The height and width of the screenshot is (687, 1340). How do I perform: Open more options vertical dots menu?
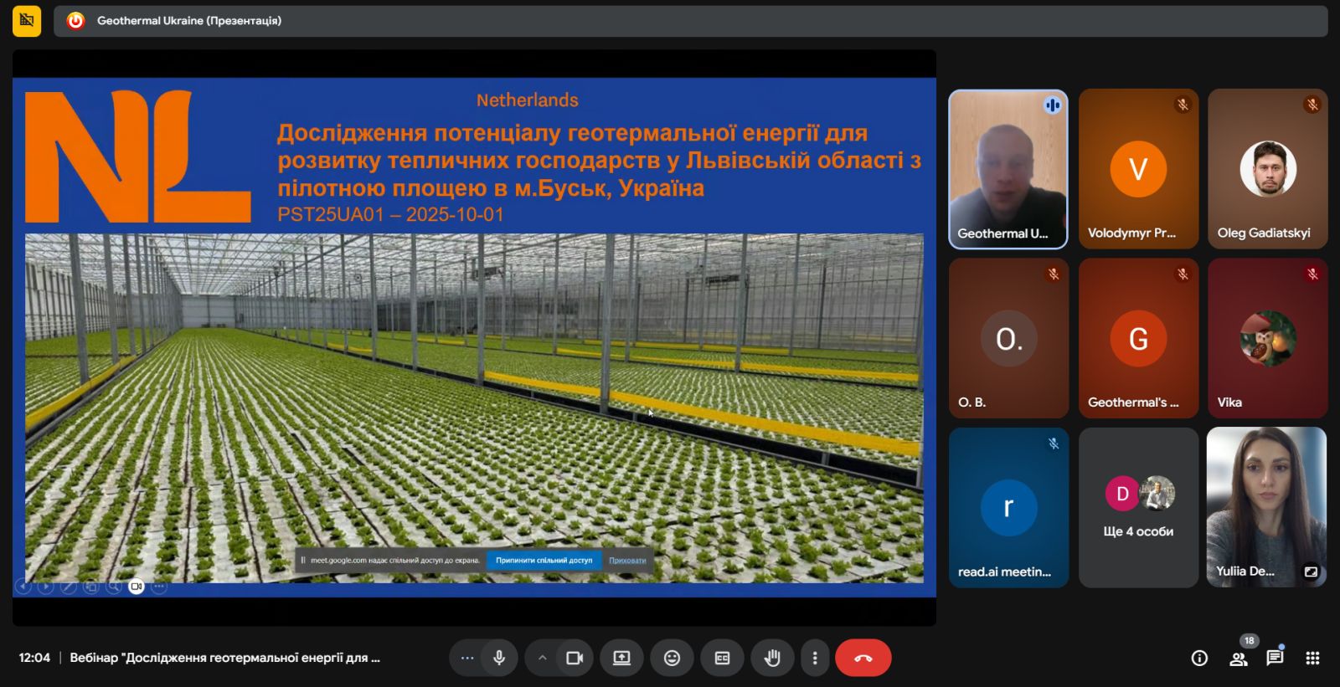(815, 658)
